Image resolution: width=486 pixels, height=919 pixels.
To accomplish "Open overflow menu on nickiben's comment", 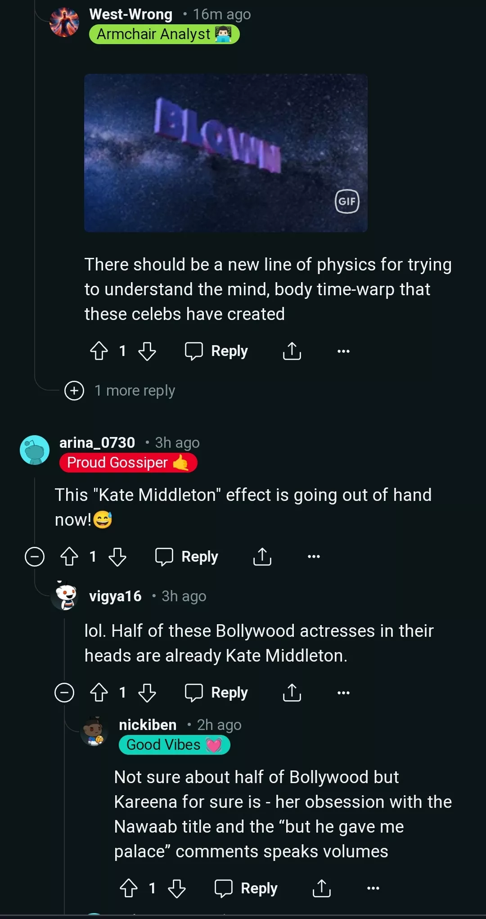I will (373, 888).
